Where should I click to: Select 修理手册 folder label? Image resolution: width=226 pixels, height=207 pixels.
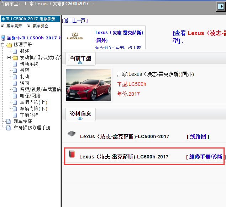[23, 45]
